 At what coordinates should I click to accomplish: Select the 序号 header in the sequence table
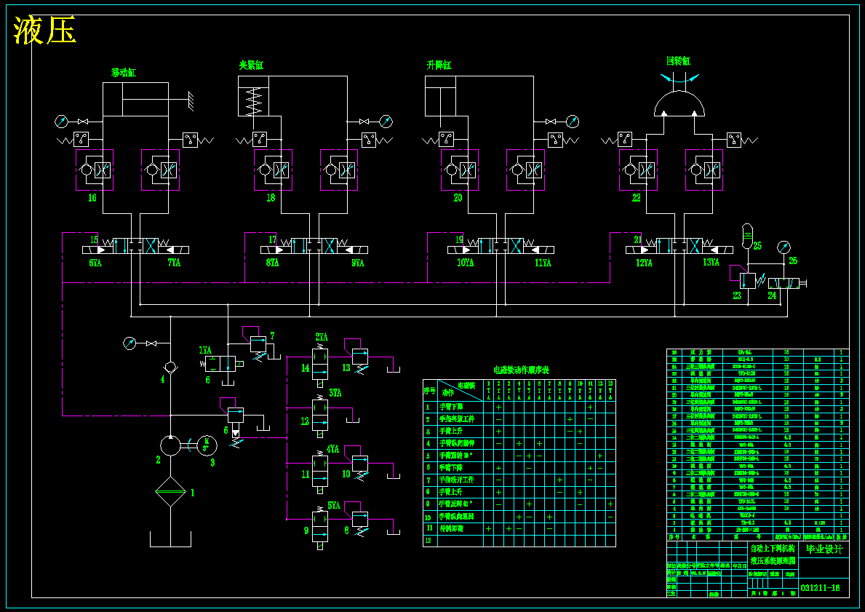tap(430, 391)
